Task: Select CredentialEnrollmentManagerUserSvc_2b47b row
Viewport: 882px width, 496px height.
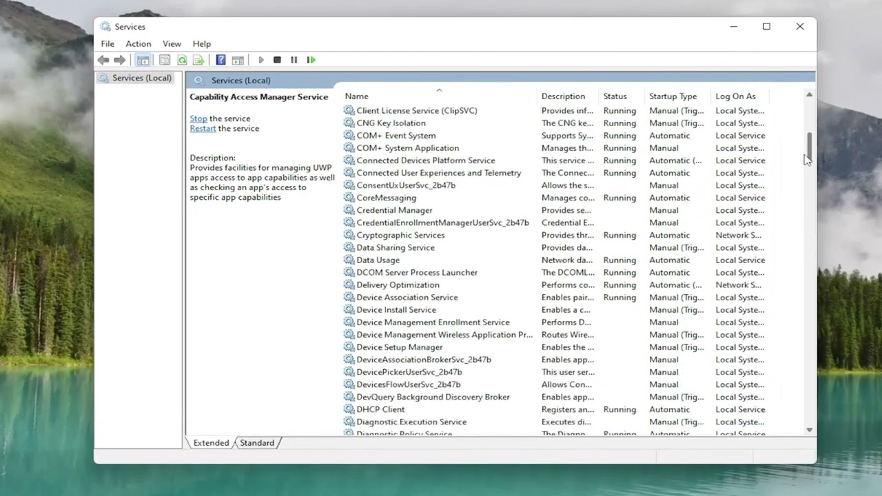Action: [x=555, y=223]
